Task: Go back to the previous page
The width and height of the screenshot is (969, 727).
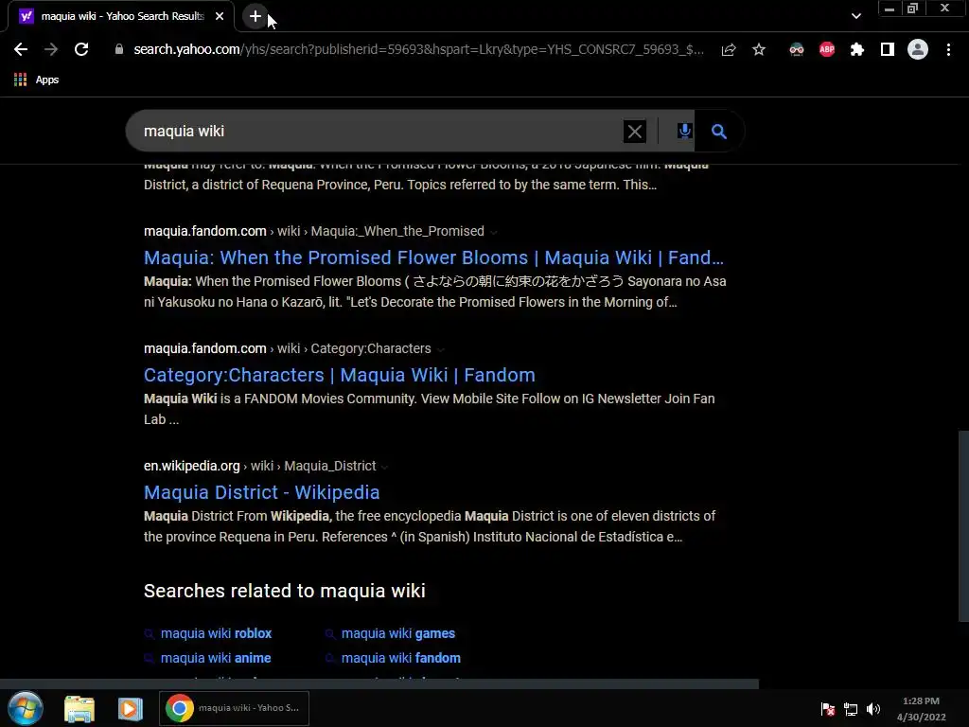Action: [21, 49]
